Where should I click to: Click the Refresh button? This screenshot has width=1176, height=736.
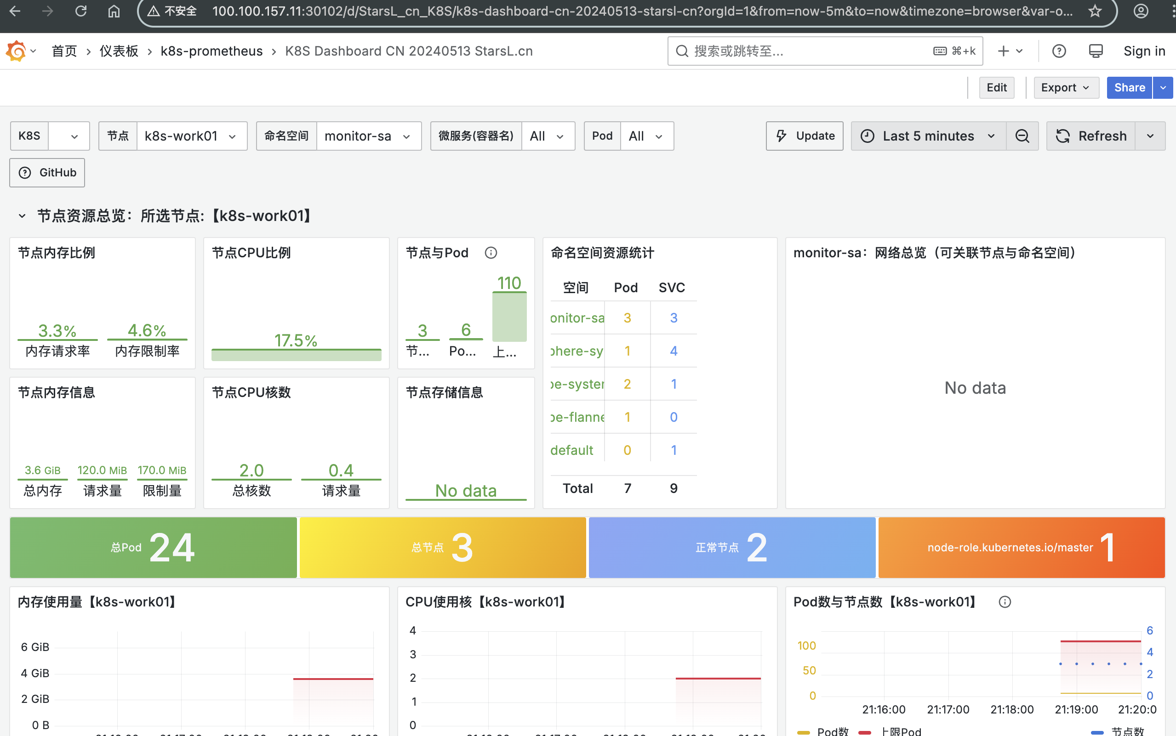(x=1091, y=136)
